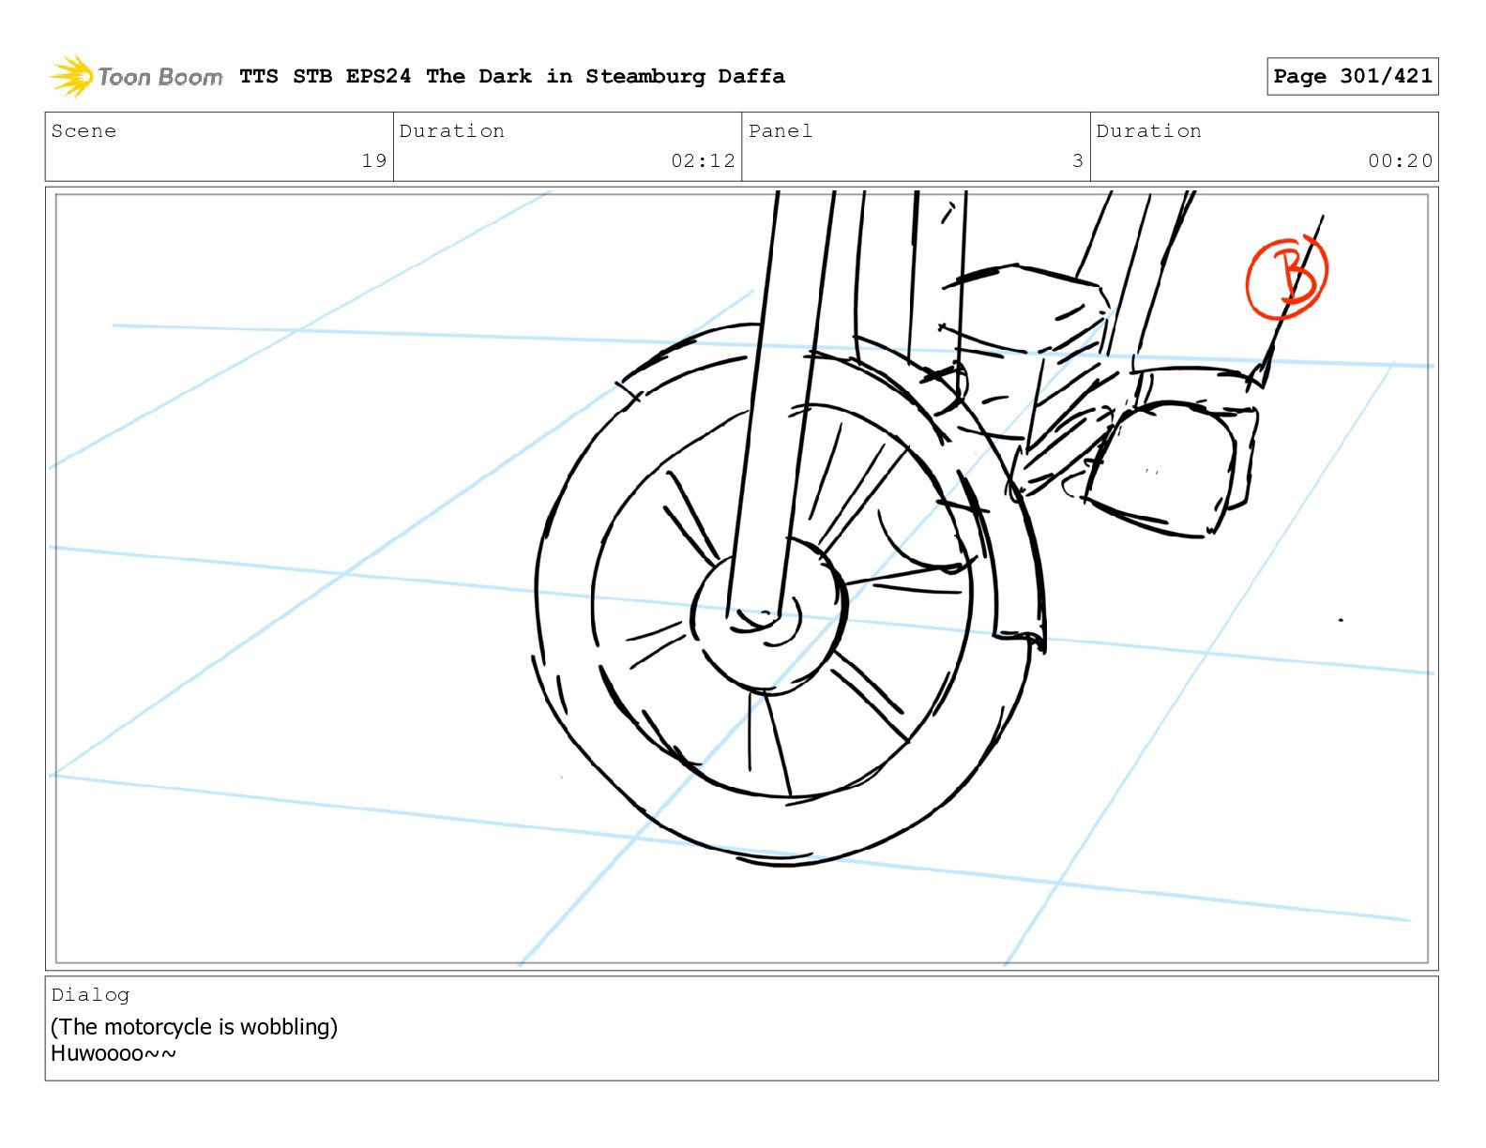Viewport: 1486px width, 1148px height.
Task: Select the dialog line 'Huwoooo~~'
Action: pos(114,1053)
